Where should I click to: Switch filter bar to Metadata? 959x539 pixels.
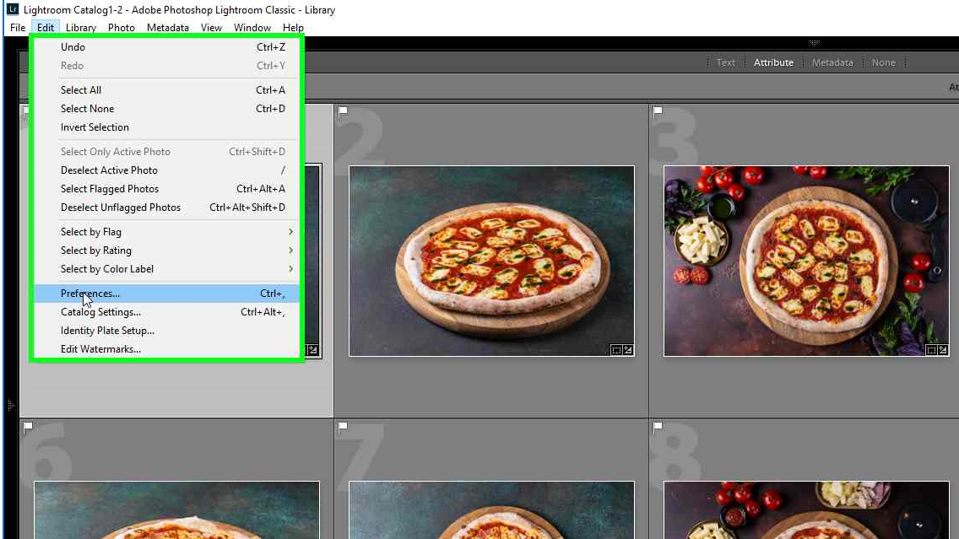coord(832,62)
